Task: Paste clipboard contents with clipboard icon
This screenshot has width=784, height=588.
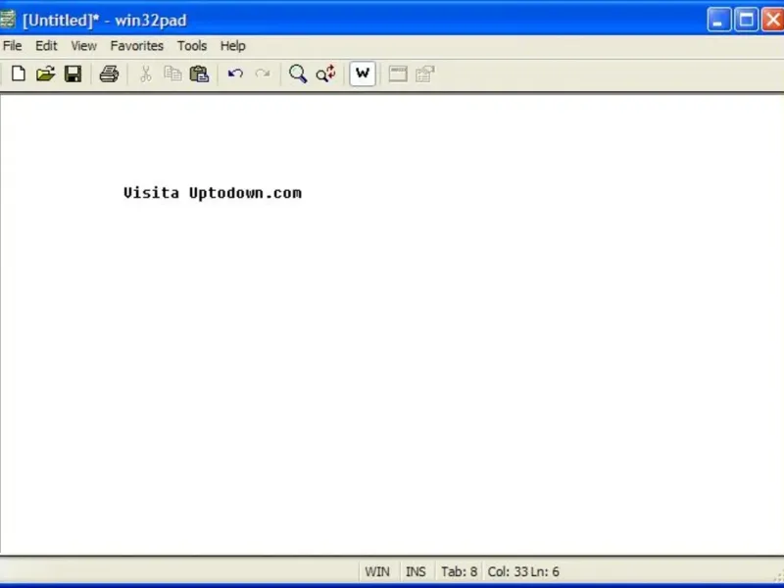Action: (x=200, y=74)
